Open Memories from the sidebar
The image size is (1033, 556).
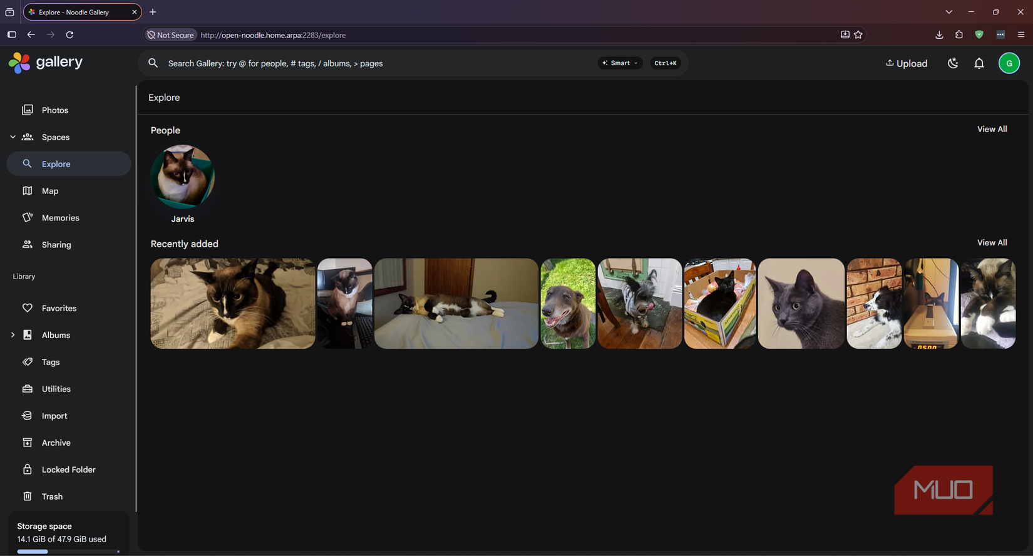pyautogui.click(x=69, y=218)
